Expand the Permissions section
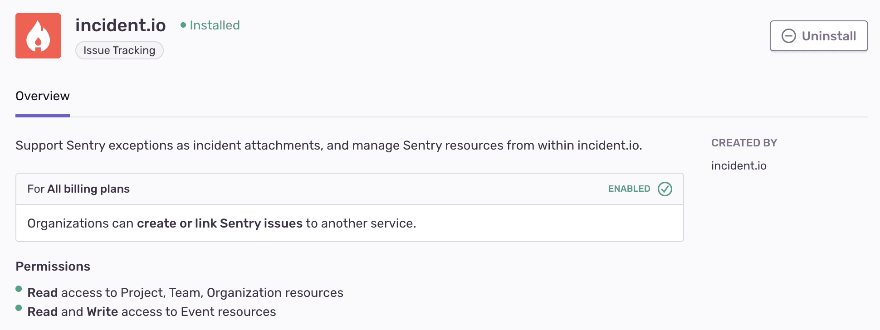This screenshot has height=330, width=880. tap(53, 267)
